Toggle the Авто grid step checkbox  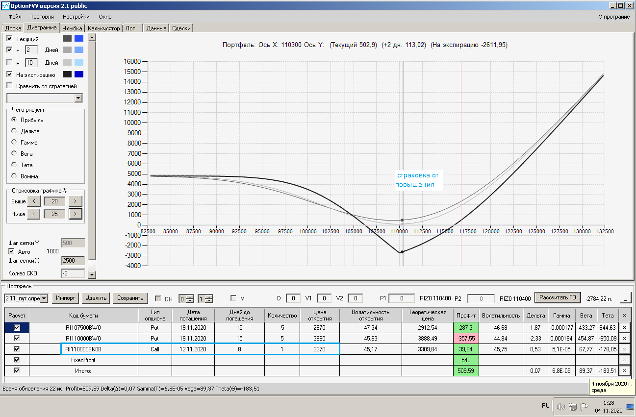click(x=11, y=251)
